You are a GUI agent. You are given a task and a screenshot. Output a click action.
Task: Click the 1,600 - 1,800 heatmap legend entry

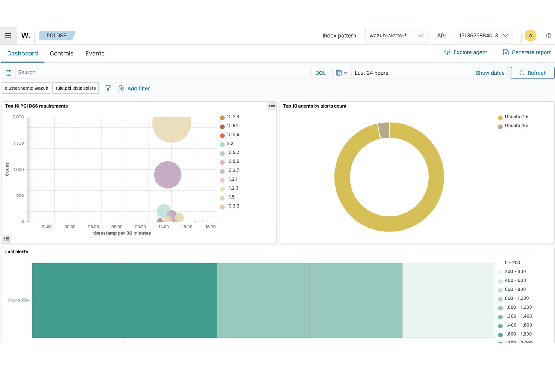515,334
